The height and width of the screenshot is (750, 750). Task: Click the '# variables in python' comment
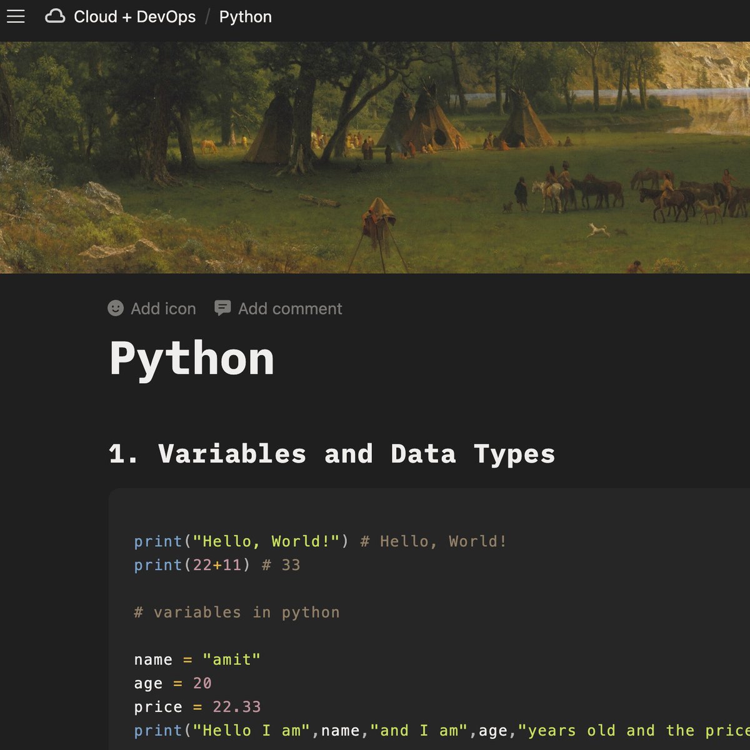tap(237, 612)
